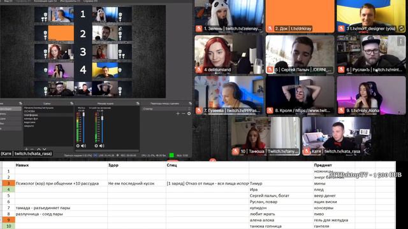This screenshot has height=229, width=408.
Task: Pop out the OBS audio mixer dock
Action: (x=138, y=103)
